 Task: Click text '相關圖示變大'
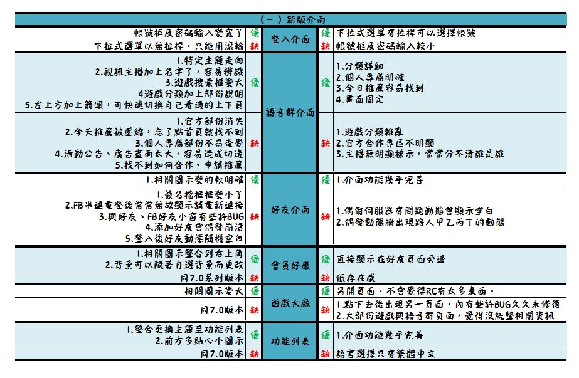pyautogui.click(x=214, y=291)
